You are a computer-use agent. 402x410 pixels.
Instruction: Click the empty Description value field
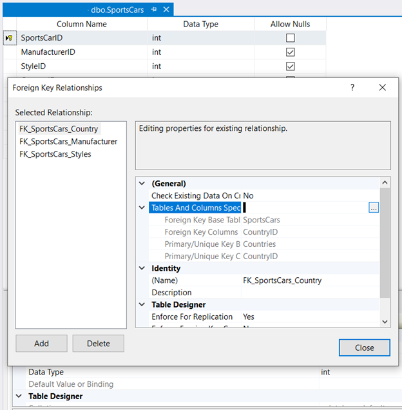click(311, 292)
